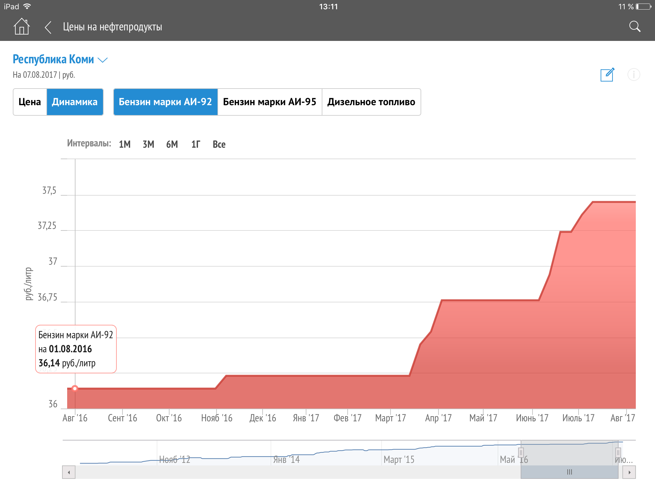This screenshot has height=491, width=655.
Task: Click the scrollbar right arrow button
Action: point(629,472)
